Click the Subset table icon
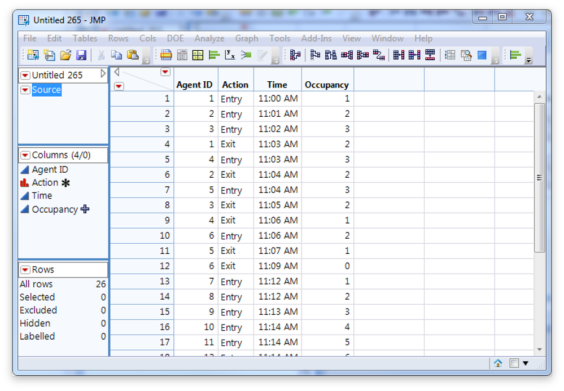 [315, 55]
